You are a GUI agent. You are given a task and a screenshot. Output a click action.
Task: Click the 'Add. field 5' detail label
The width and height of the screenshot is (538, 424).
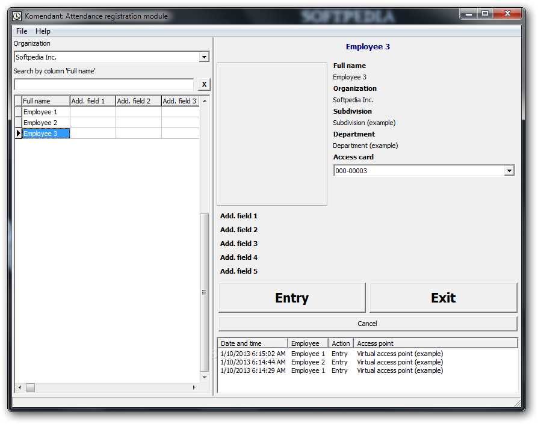point(239,271)
